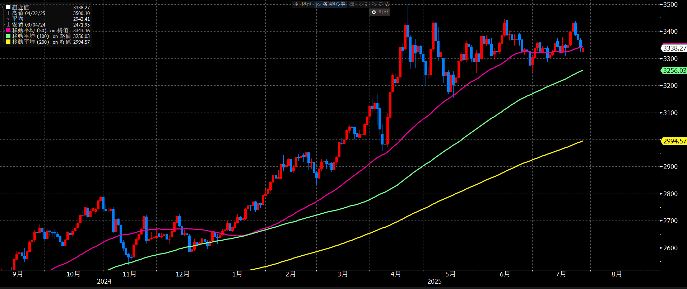Collapse the legend tree at 直近値
This screenshot has width=687, height=289.
tap(4, 7)
